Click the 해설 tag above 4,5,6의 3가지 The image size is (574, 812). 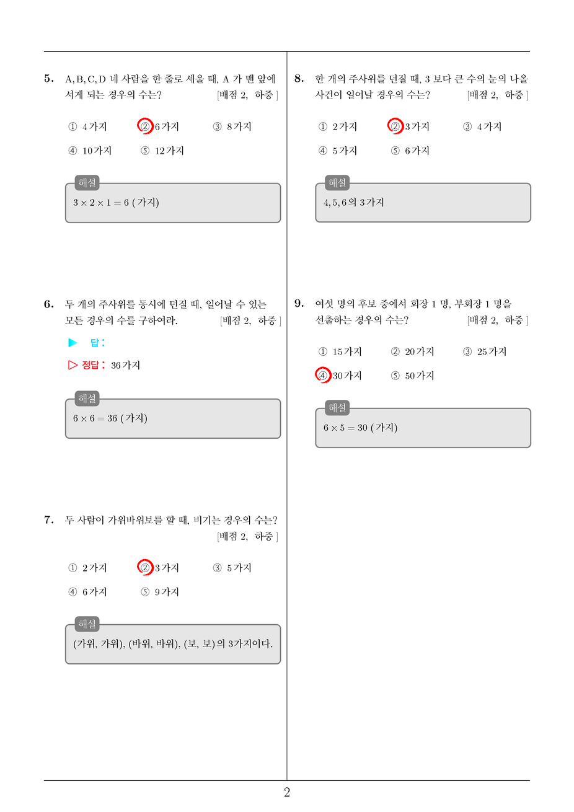coord(337,183)
